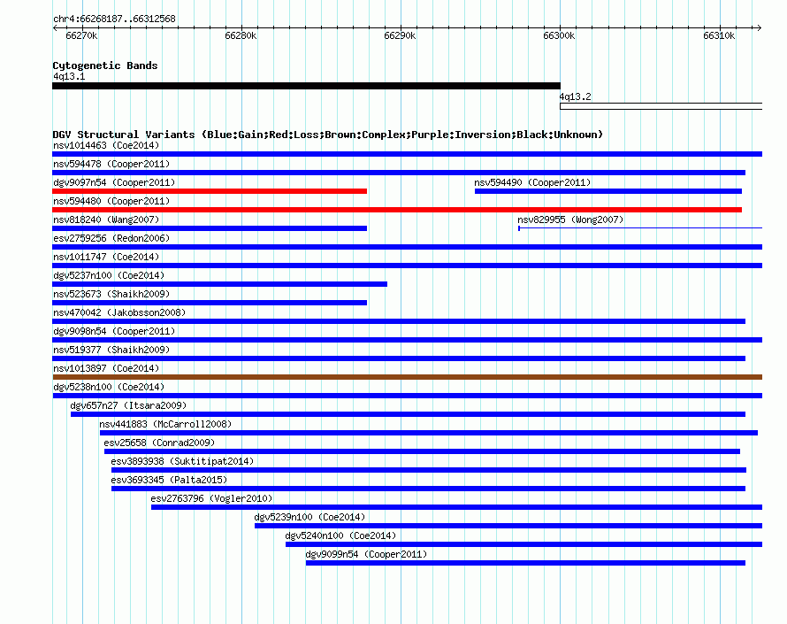The width and height of the screenshot is (787, 624).
Task: Click the DGV Structural Variants track title
Action: click(328, 135)
